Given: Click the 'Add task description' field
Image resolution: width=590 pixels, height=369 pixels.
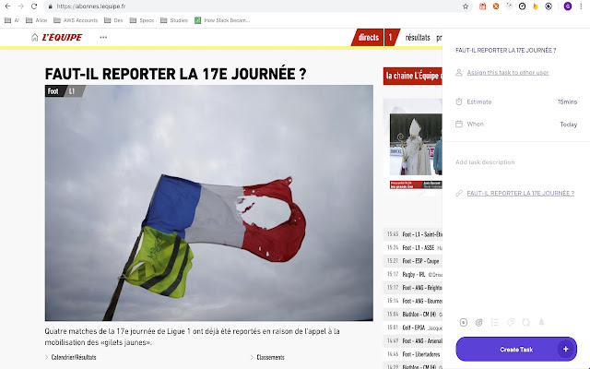Looking at the screenshot, I should coord(485,162).
